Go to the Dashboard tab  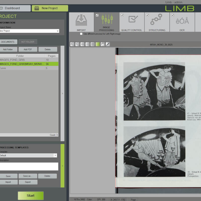(15, 8)
